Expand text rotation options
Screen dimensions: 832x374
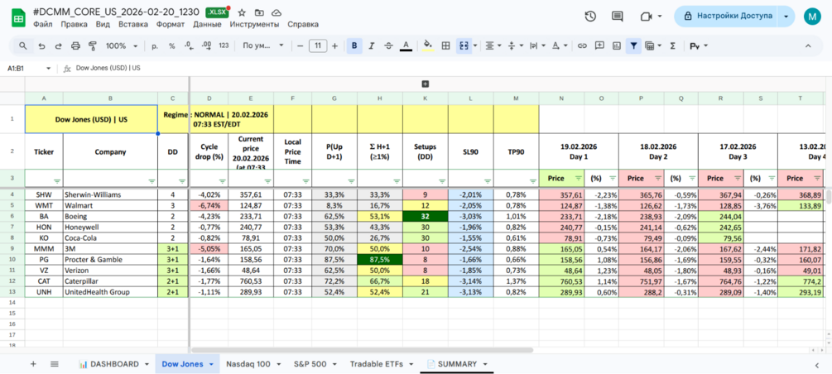tap(566, 46)
